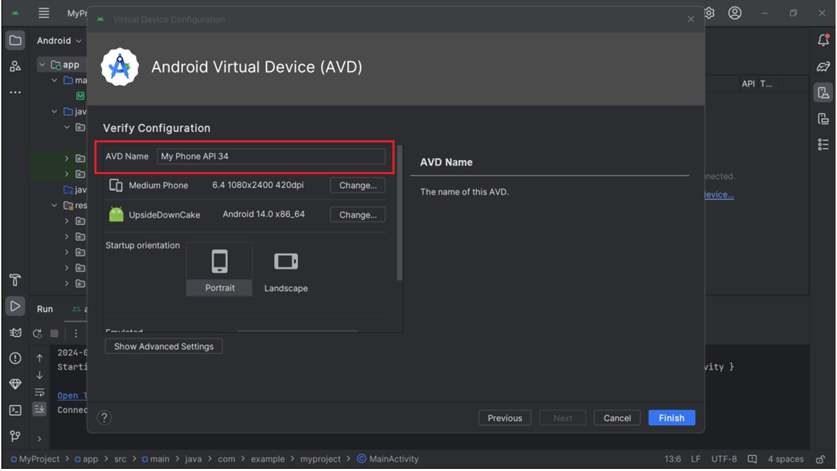Open the Android project view dropdown

click(x=58, y=41)
